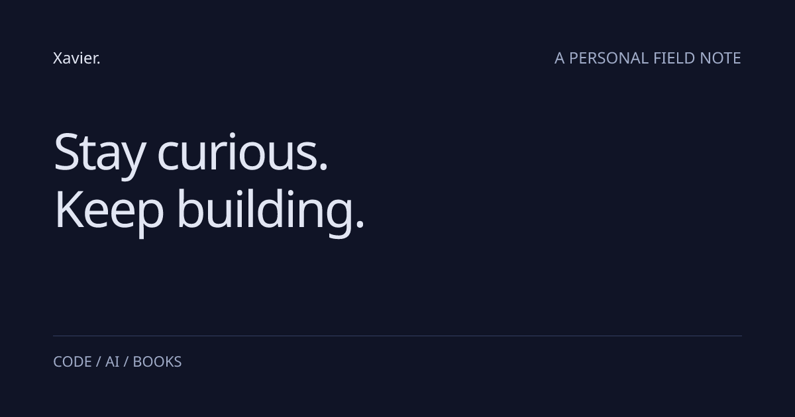This screenshot has width=795, height=417.
Task: Click the word building in the headline
Action: click(265, 210)
